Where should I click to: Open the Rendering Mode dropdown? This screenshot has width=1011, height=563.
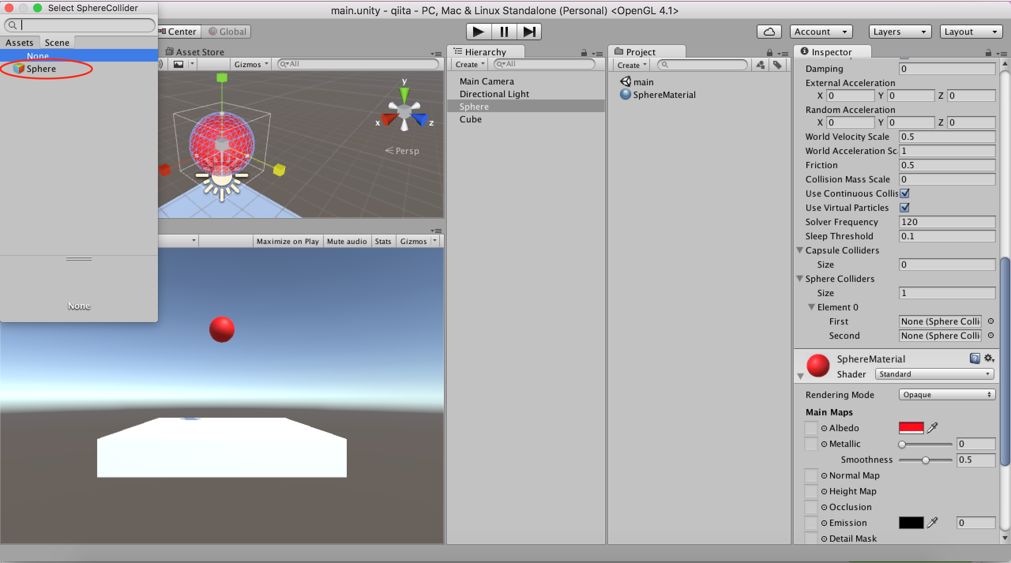pyautogui.click(x=947, y=394)
